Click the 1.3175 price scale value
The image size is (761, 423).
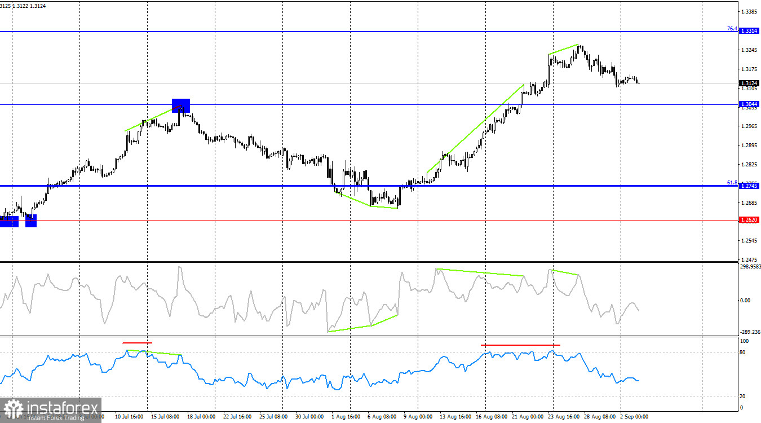pos(749,69)
